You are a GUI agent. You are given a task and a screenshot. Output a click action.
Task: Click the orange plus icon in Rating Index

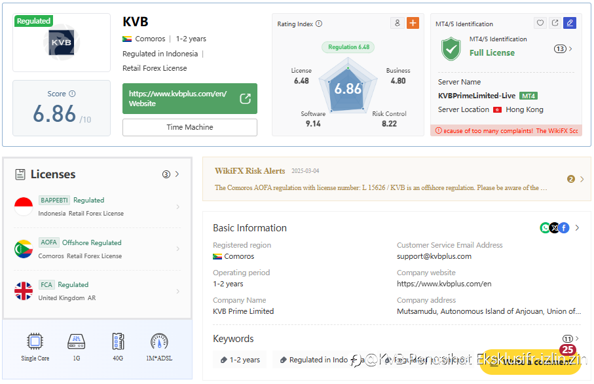click(x=413, y=23)
